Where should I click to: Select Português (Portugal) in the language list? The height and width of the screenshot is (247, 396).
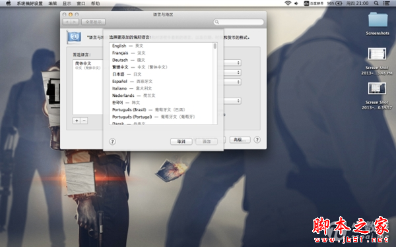(162, 117)
